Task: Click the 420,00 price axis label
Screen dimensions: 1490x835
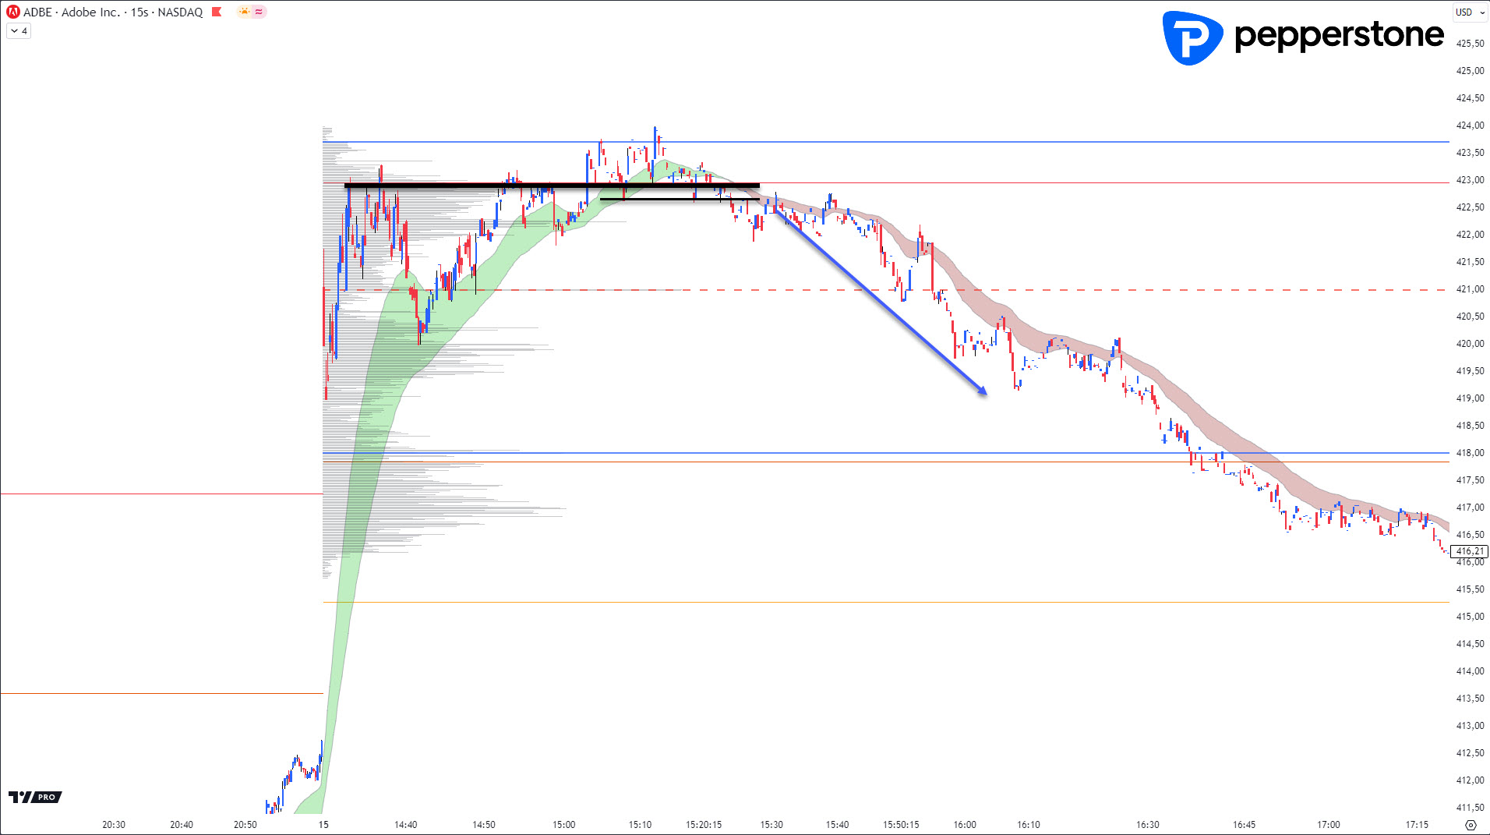Action: tap(1470, 344)
